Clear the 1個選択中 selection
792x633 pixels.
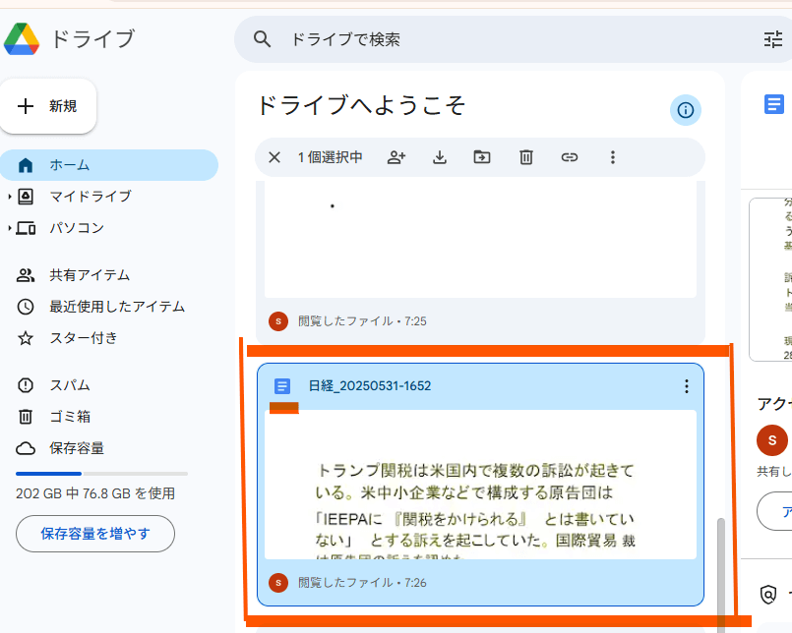pyautogui.click(x=274, y=157)
